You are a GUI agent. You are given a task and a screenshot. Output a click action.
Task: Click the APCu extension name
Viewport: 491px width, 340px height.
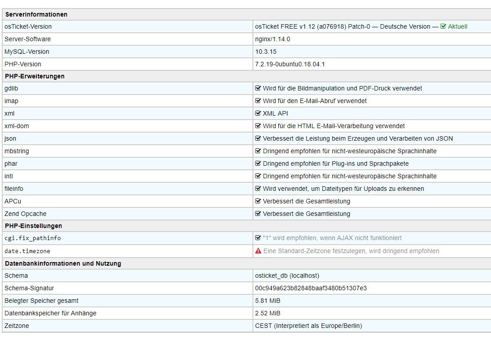[13, 201]
